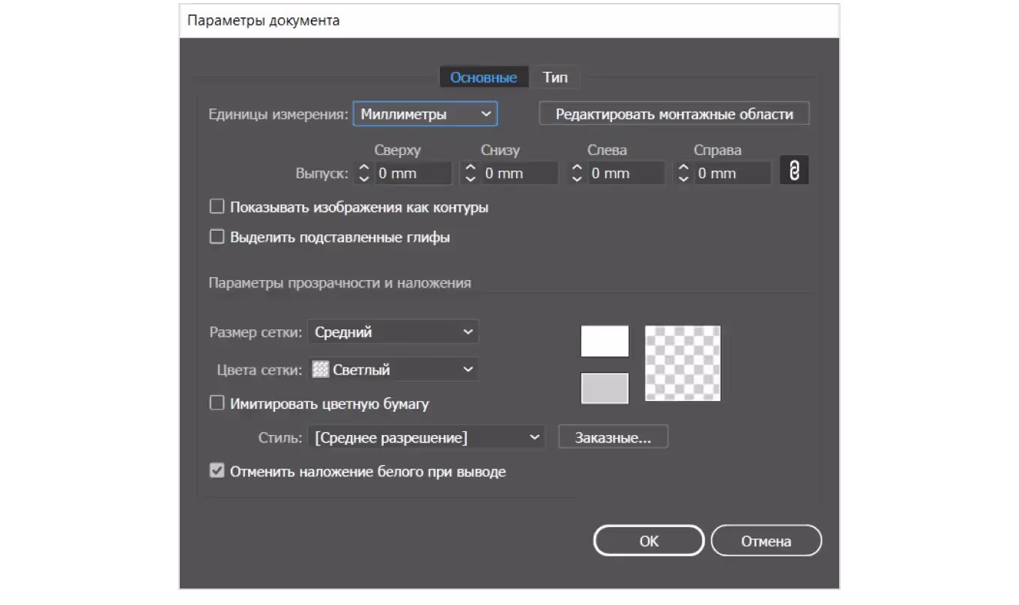This screenshot has height=605, width=1019.
Task: Click the Сверху bleed stepper arrows
Action: [363, 173]
